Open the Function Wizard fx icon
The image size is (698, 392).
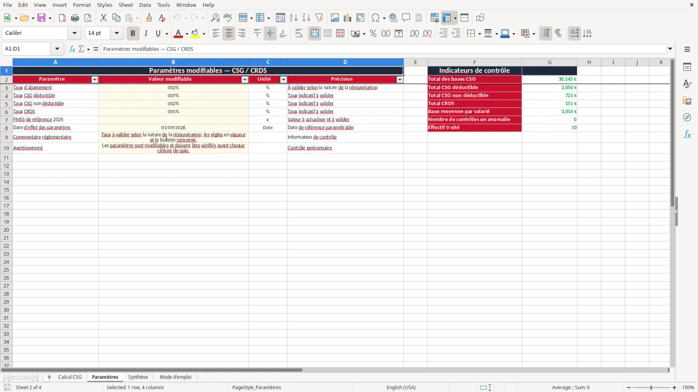(x=73, y=49)
